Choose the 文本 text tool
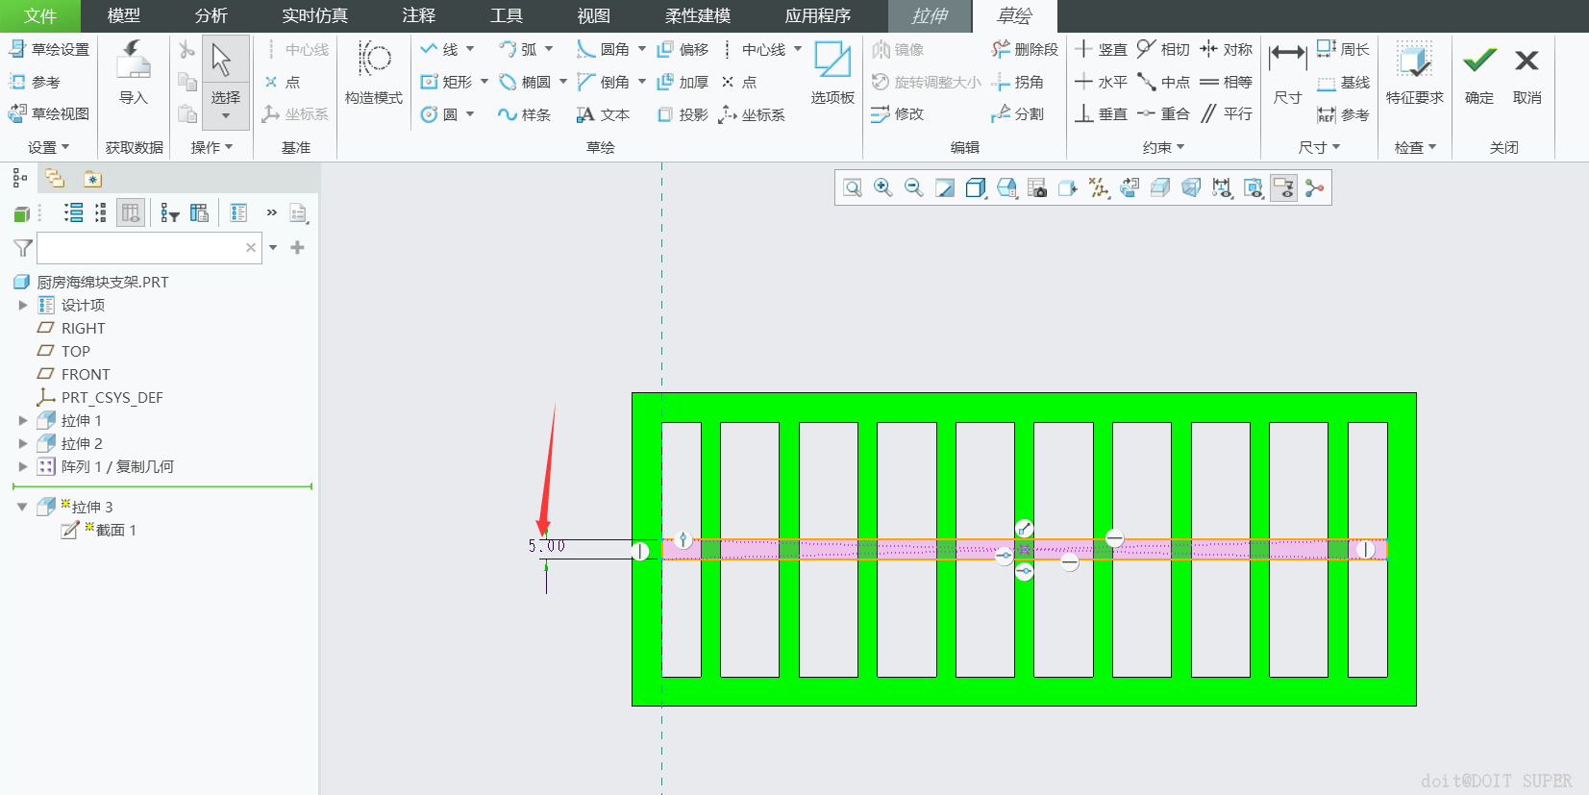Viewport: 1589px width, 795px height. coord(603,114)
